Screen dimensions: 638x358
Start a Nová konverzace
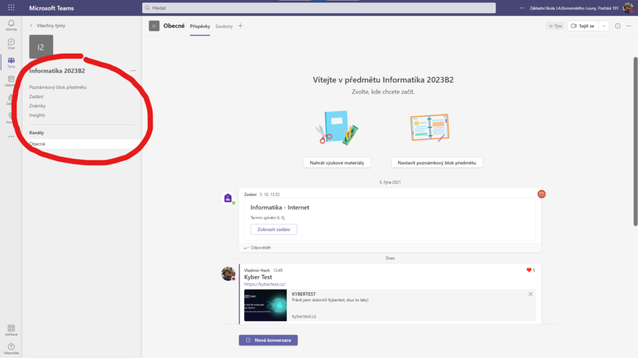coord(268,340)
